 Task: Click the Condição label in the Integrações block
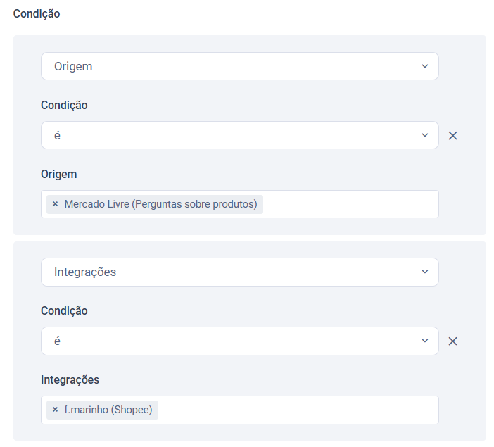64,310
